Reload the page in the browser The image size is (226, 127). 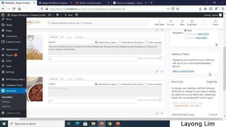(14, 9)
